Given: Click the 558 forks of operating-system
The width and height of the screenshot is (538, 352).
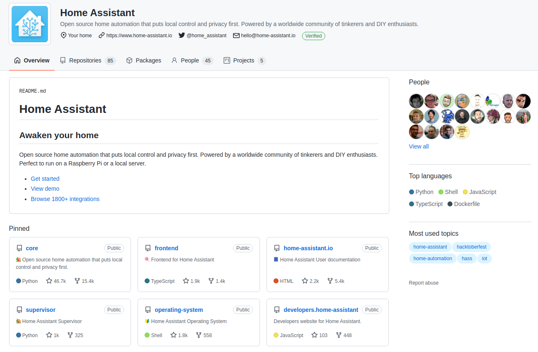Looking at the screenshot, I should 204,335.
